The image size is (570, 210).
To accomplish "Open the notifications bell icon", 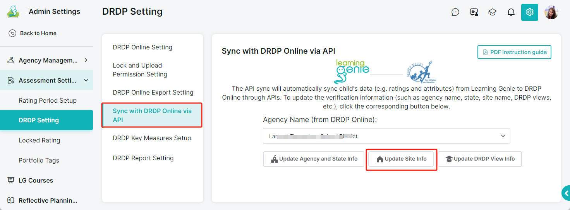I will click(511, 12).
